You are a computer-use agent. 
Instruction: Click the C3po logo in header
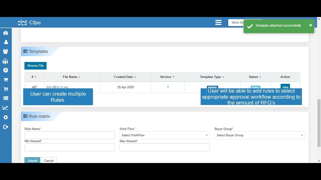point(29,22)
